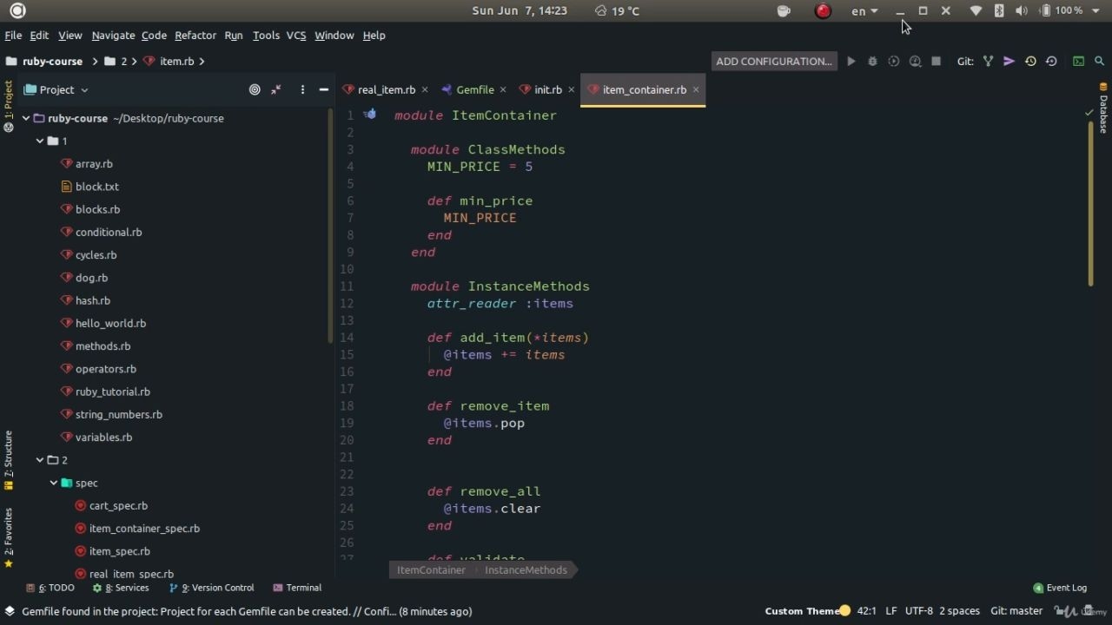Collapse the spec folder
Viewport: 1112px width, 625px height.
[54, 483]
